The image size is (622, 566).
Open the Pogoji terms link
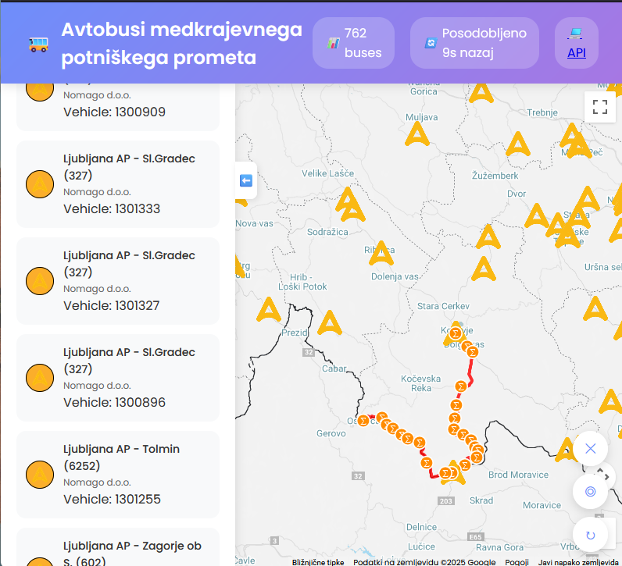517,561
